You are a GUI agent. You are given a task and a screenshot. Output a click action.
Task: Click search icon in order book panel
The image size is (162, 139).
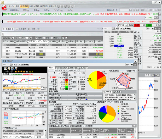click(x=113, y=29)
